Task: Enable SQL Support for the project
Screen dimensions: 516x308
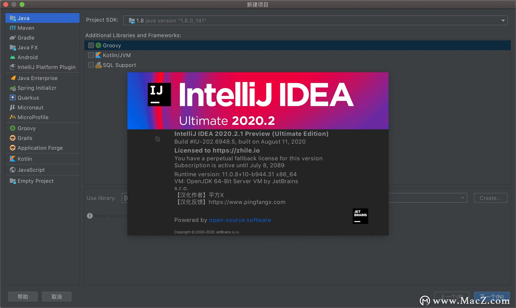Action: 91,65
